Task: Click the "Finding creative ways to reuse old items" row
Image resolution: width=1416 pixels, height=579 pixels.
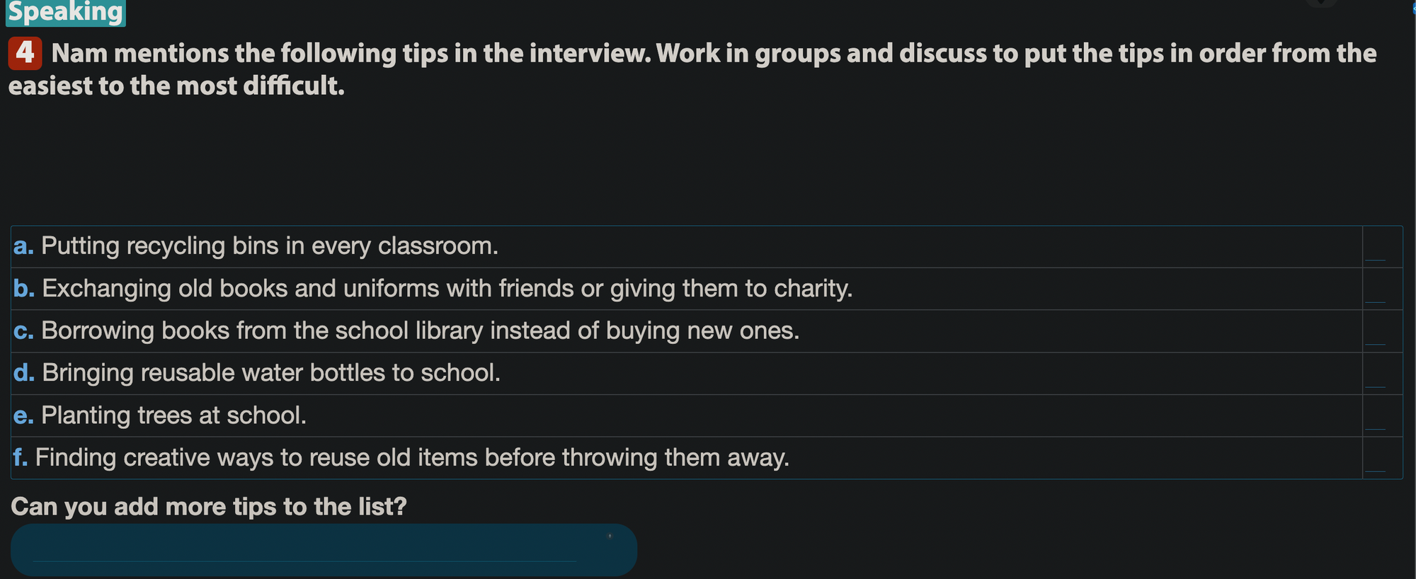Action: (412, 458)
